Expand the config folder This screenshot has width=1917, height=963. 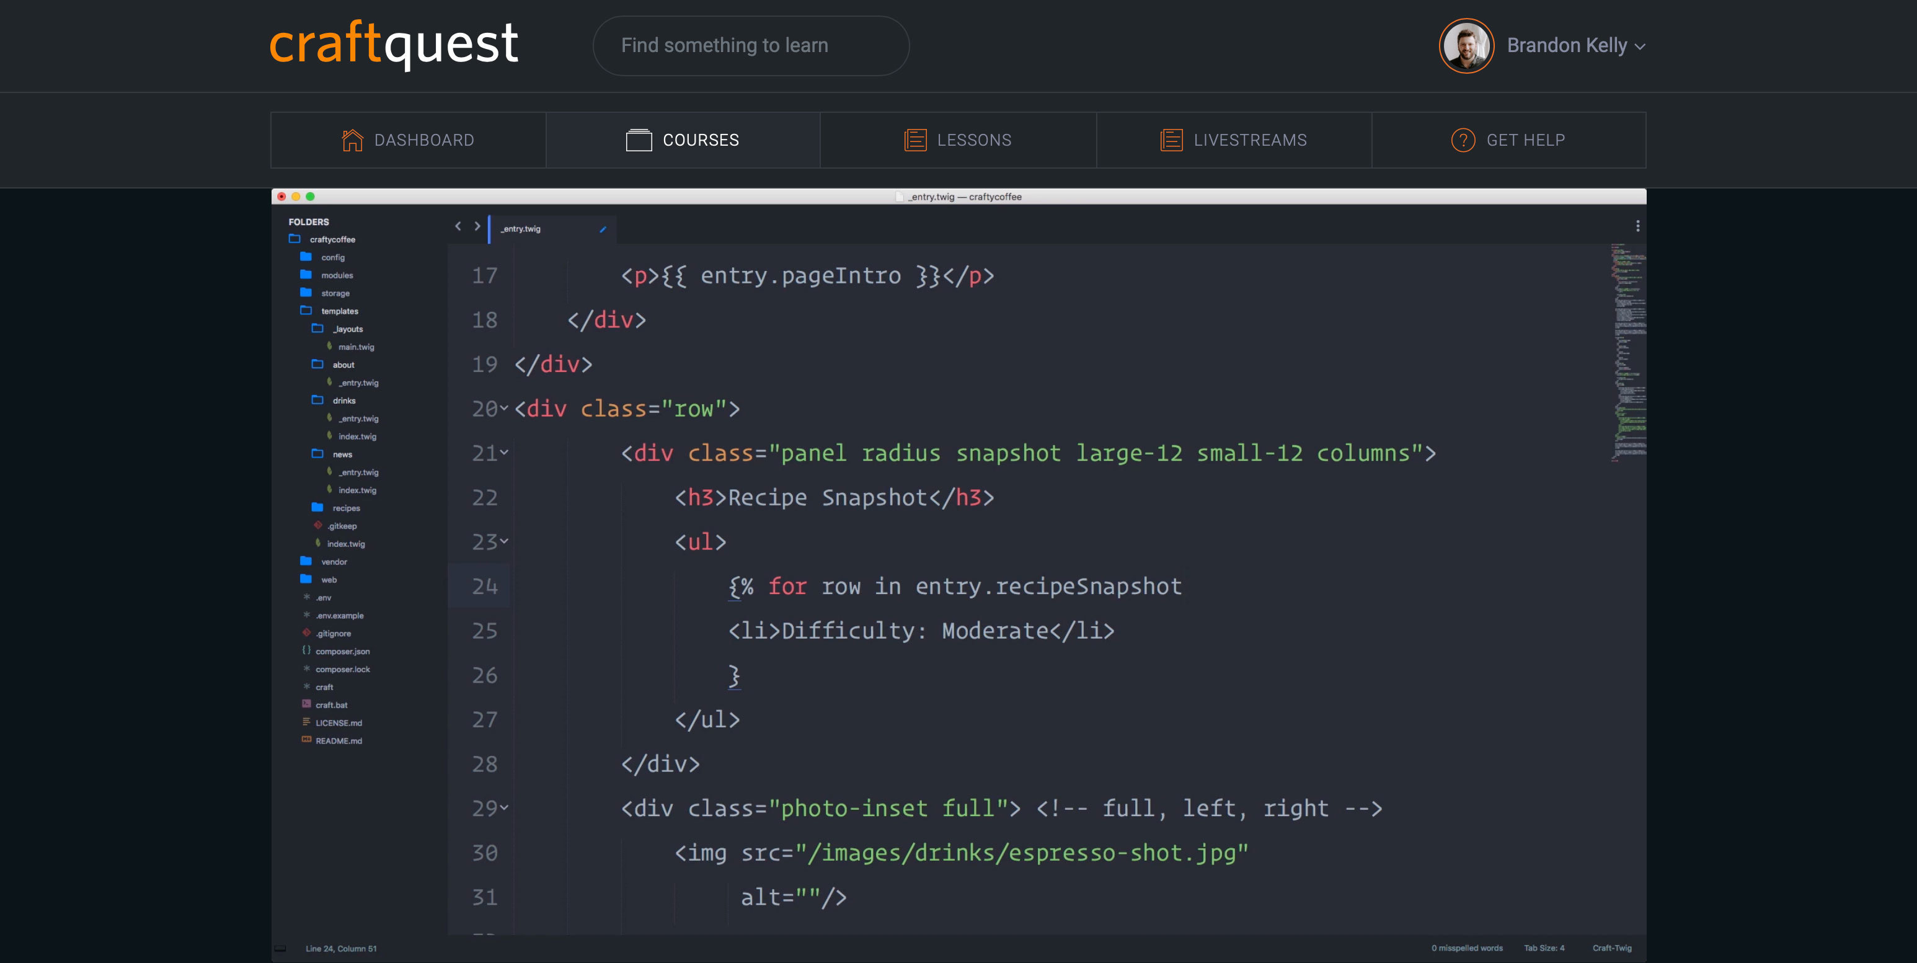pyautogui.click(x=322, y=257)
